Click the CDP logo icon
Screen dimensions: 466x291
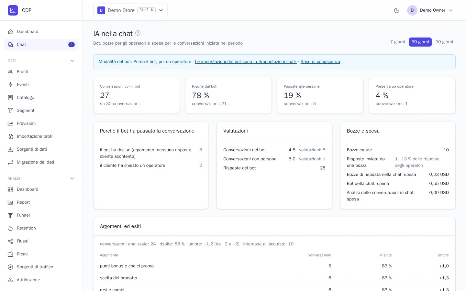13,10
